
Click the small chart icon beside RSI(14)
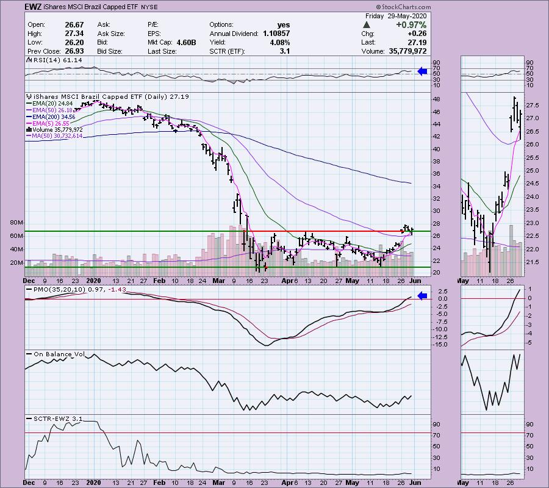coord(29,60)
